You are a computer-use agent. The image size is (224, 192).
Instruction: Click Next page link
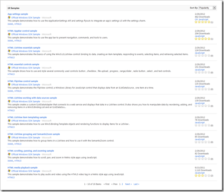(x=128, y=184)
